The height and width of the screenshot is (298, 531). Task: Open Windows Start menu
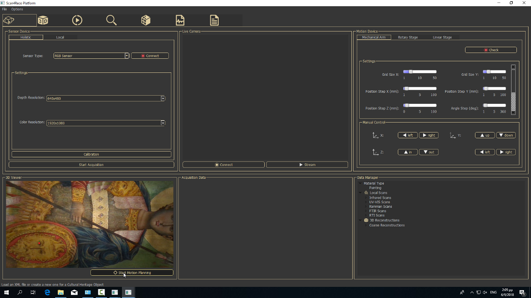[6, 292]
